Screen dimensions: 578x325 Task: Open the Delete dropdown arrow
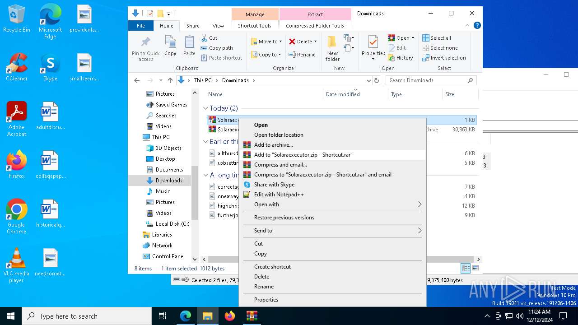[315, 42]
